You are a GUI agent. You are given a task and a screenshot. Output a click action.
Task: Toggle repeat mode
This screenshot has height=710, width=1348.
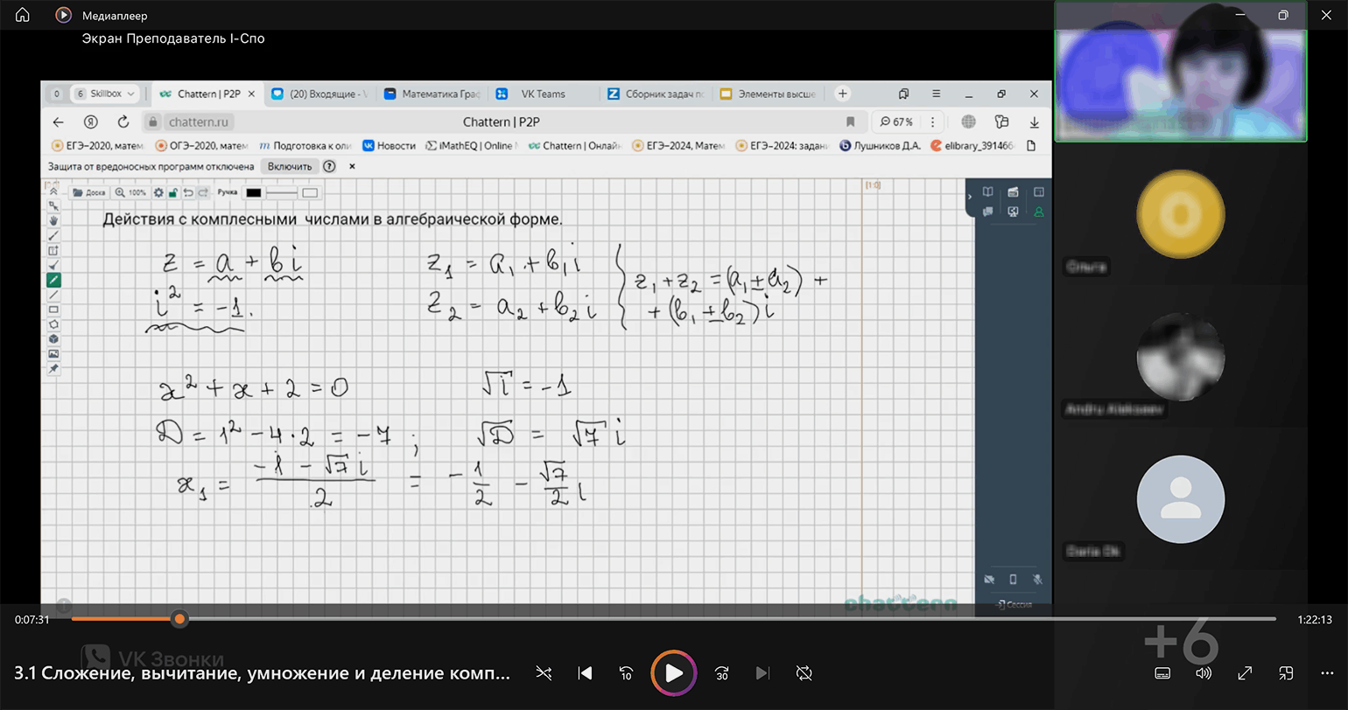(x=804, y=673)
